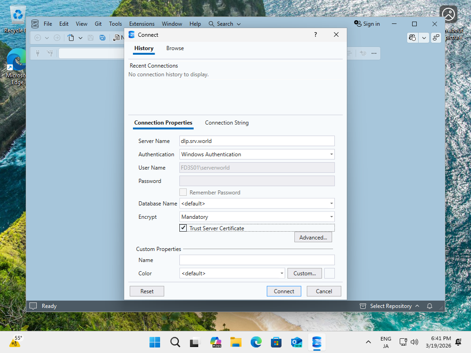
Task: Open the Edit menu
Action: pos(63,24)
